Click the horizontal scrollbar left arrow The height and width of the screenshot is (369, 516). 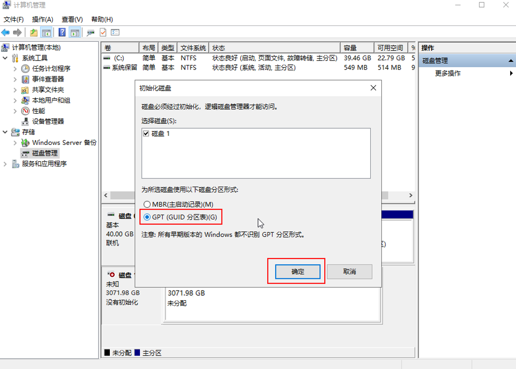pos(106,195)
